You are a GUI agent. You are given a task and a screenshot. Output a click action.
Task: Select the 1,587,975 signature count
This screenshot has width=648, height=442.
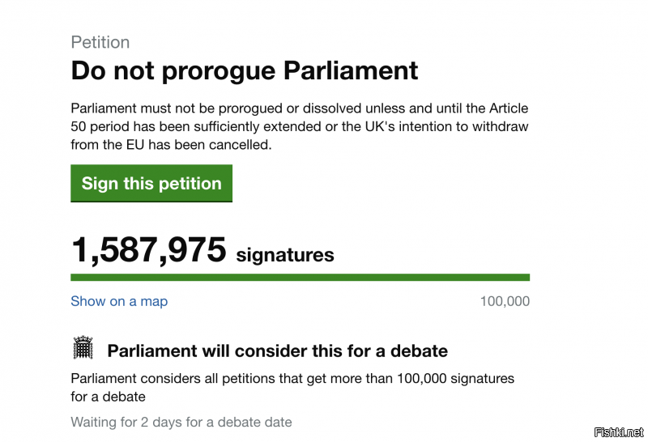[x=149, y=249]
